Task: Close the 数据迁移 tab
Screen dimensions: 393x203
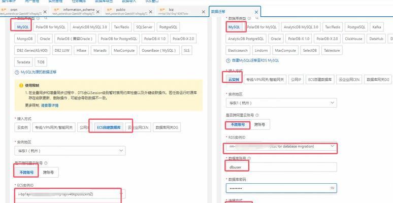Action: (x=256, y=12)
